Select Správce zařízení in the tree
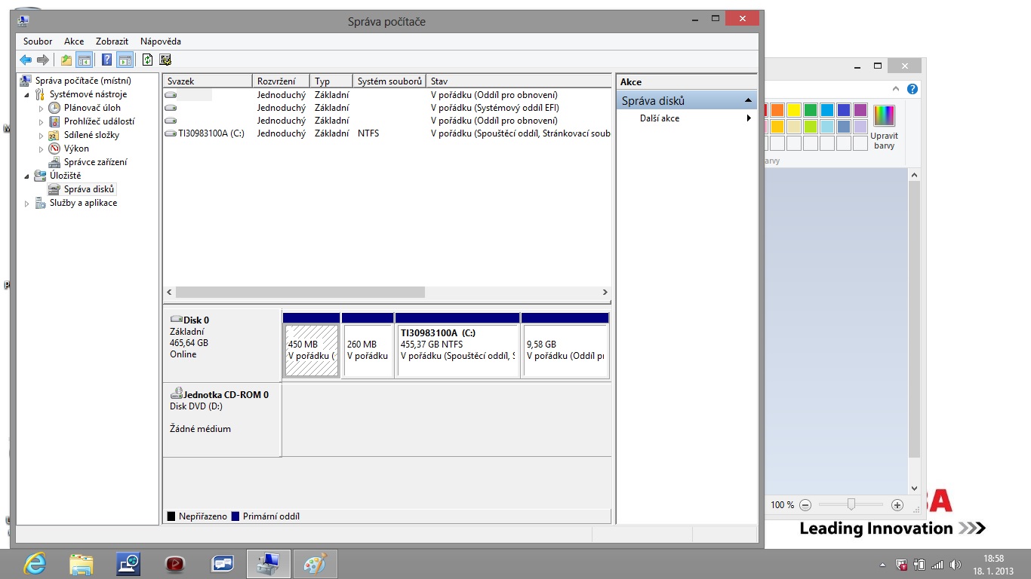 pyautogui.click(x=95, y=162)
